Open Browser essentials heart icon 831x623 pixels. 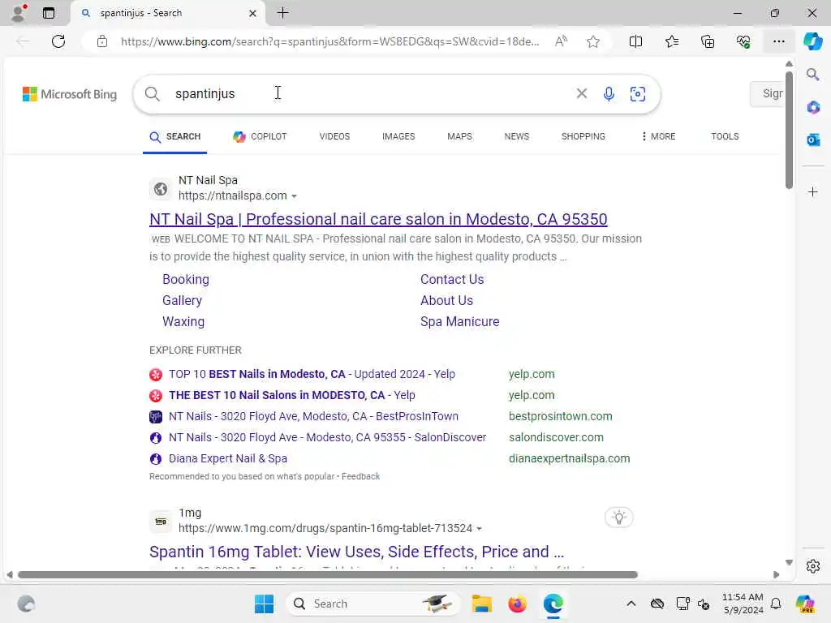point(743,41)
